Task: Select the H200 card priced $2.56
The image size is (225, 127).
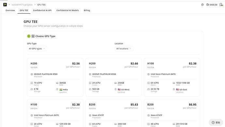Action: tap(55, 77)
